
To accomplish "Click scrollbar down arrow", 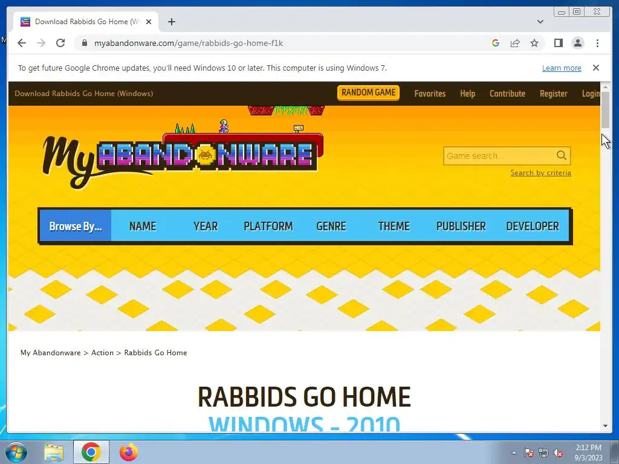I will (x=606, y=426).
